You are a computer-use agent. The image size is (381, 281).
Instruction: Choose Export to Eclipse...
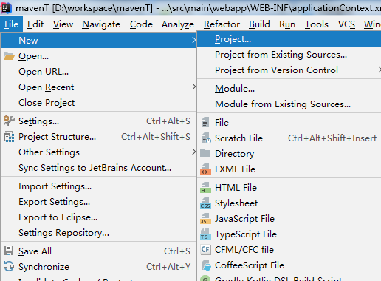[99, 217]
